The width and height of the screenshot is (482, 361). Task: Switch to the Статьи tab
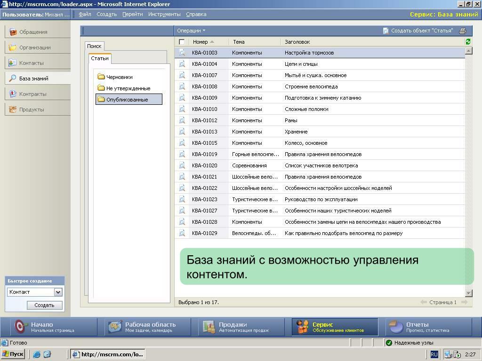[x=100, y=58]
